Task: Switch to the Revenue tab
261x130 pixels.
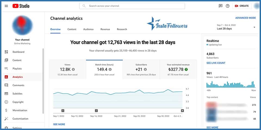Action: pos(105,29)
